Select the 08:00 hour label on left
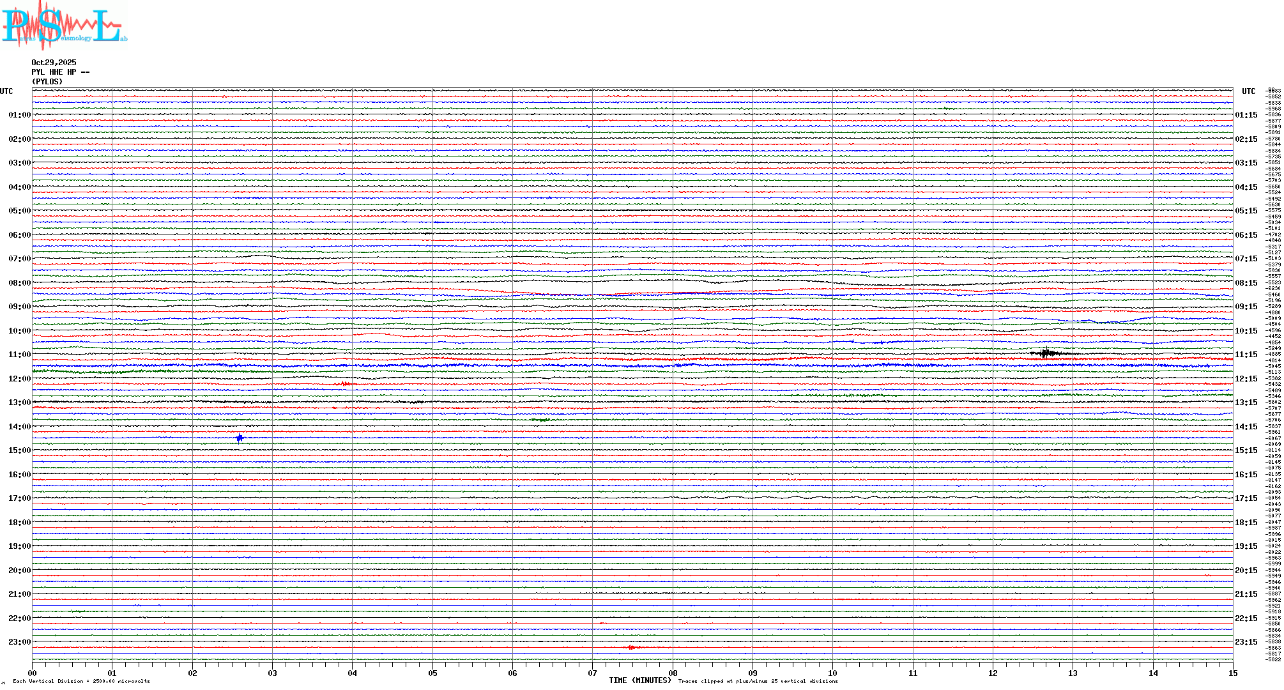The height and width of the screenshot is (690, 1284). [19, 283]
